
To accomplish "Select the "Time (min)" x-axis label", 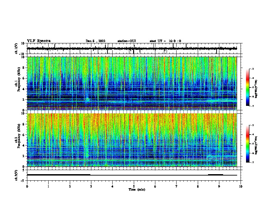I will coord(137,190).
